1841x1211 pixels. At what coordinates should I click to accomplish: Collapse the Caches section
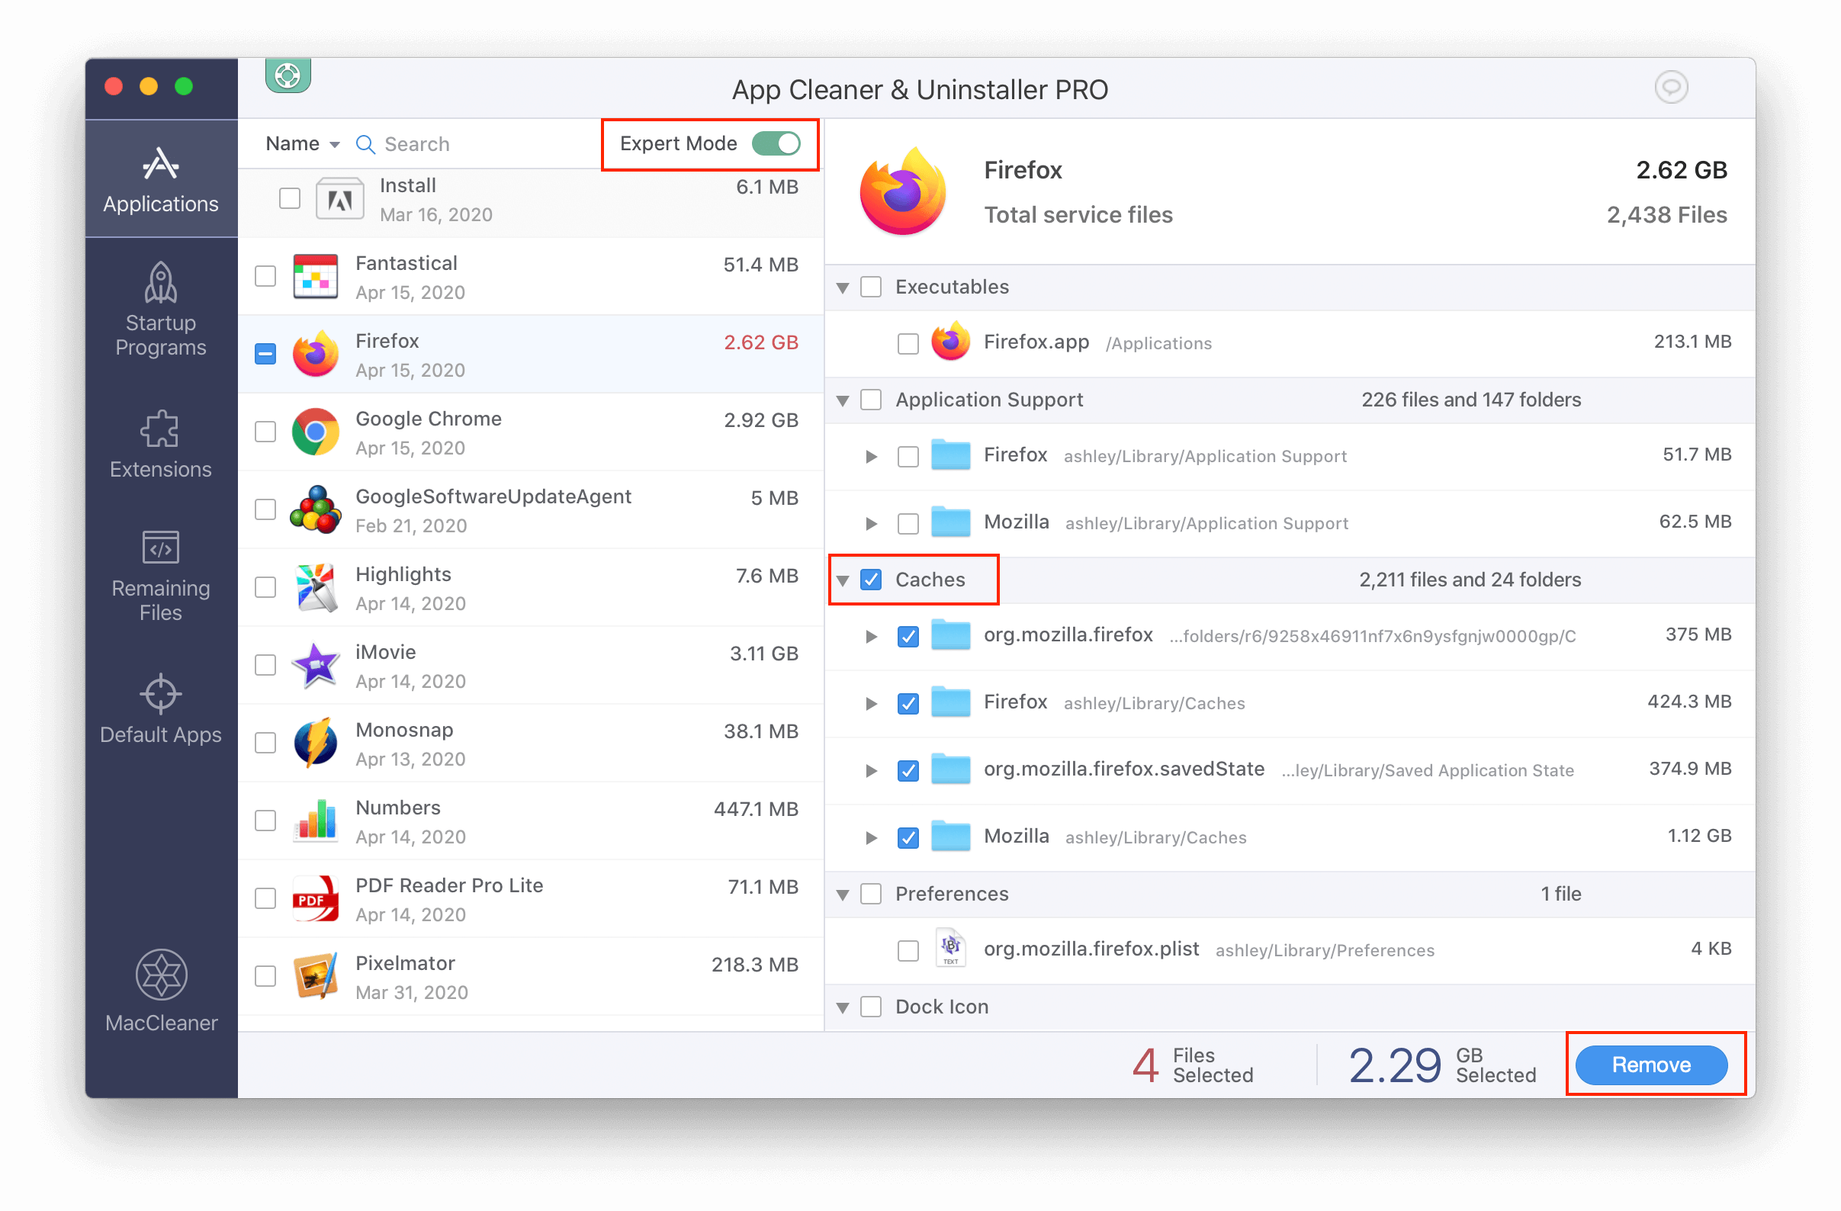(x=845, y=579)
